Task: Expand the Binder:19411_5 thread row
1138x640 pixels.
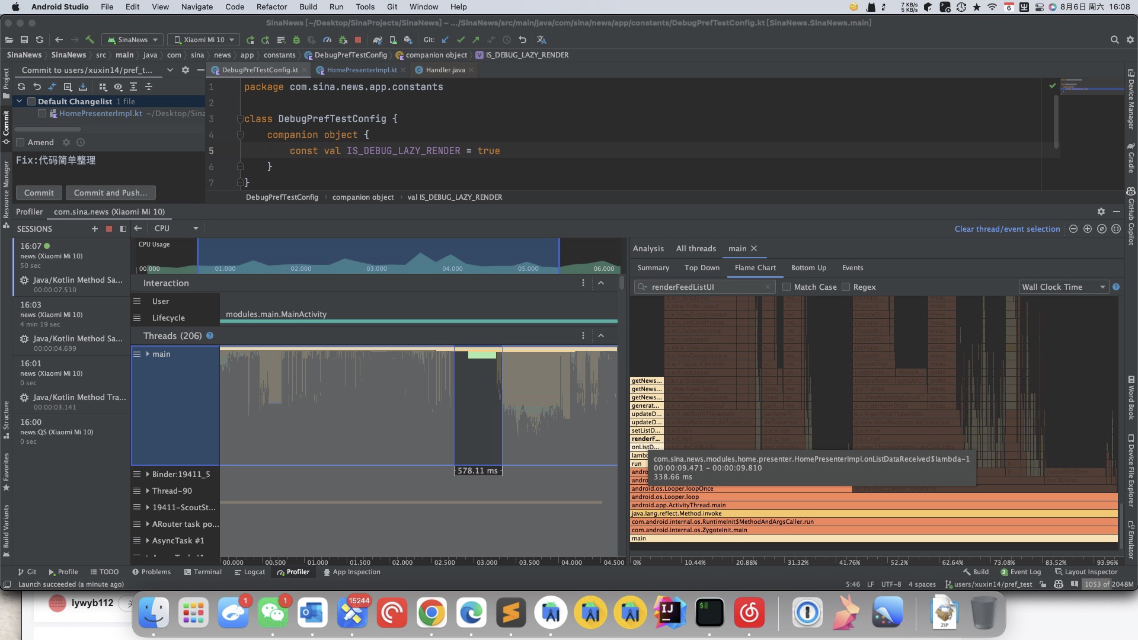Action: click(x=148, y=474)
